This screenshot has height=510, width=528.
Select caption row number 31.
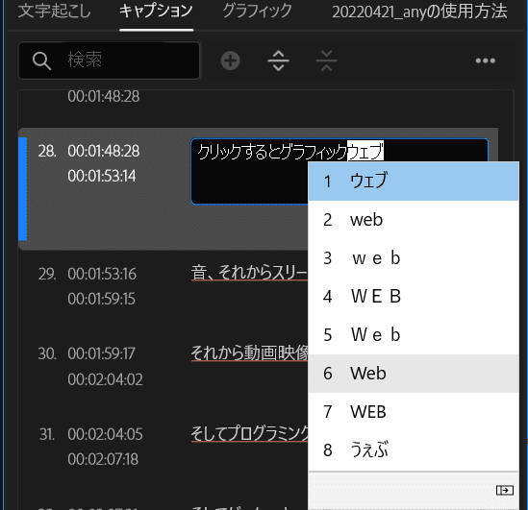click(x=47, y=434)
